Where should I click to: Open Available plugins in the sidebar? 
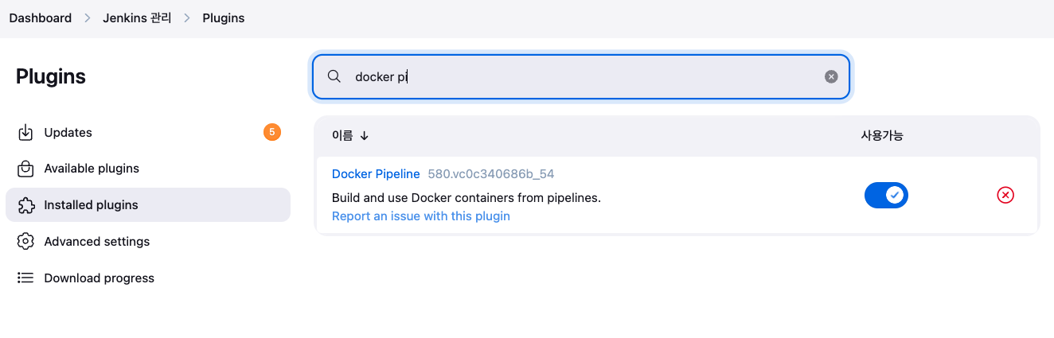click(92, 169)
